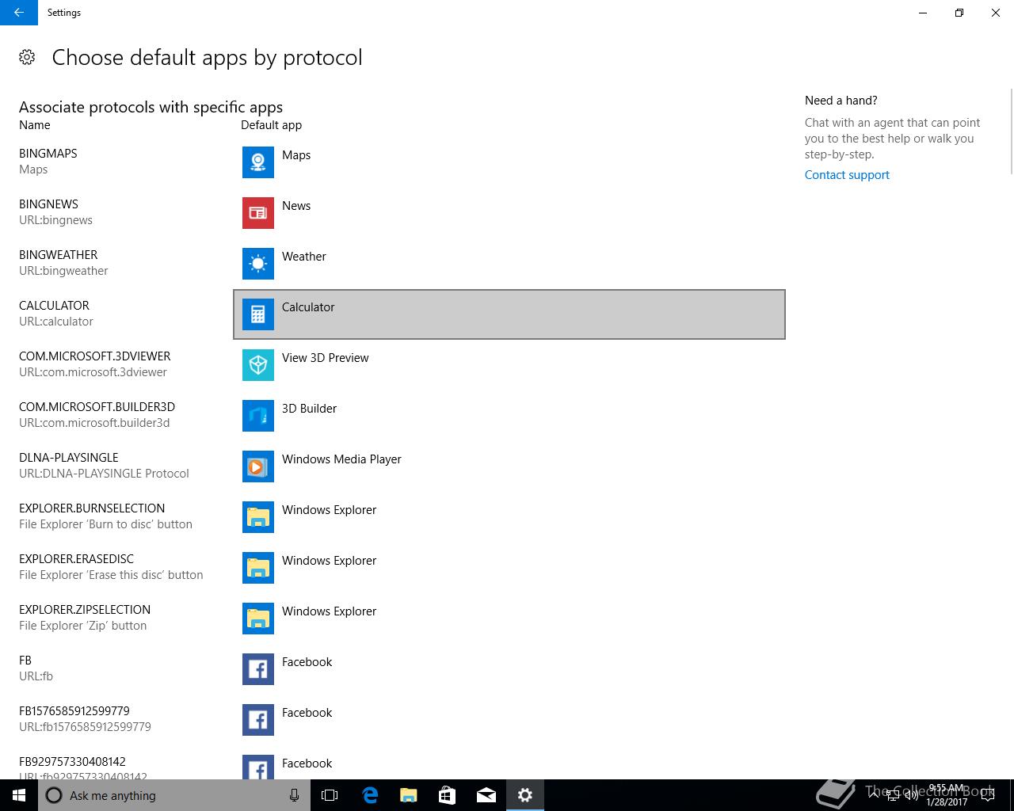Click the Cortana circle icon in taskbar
The width and height of the screenshot is (1014, 811).
click(54, 795)
